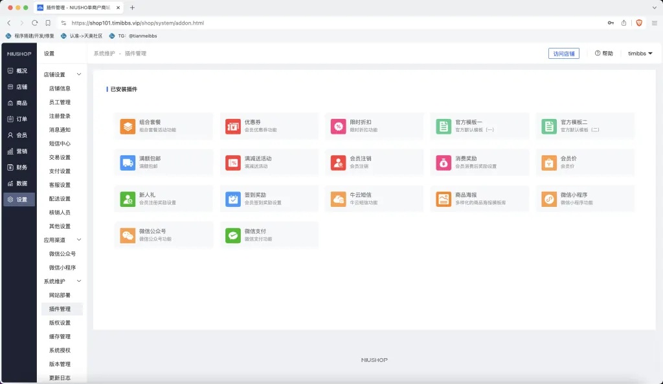Click the browser address bar URL
The width and height of the screenshot is (663, 384).
pos(137,23)
